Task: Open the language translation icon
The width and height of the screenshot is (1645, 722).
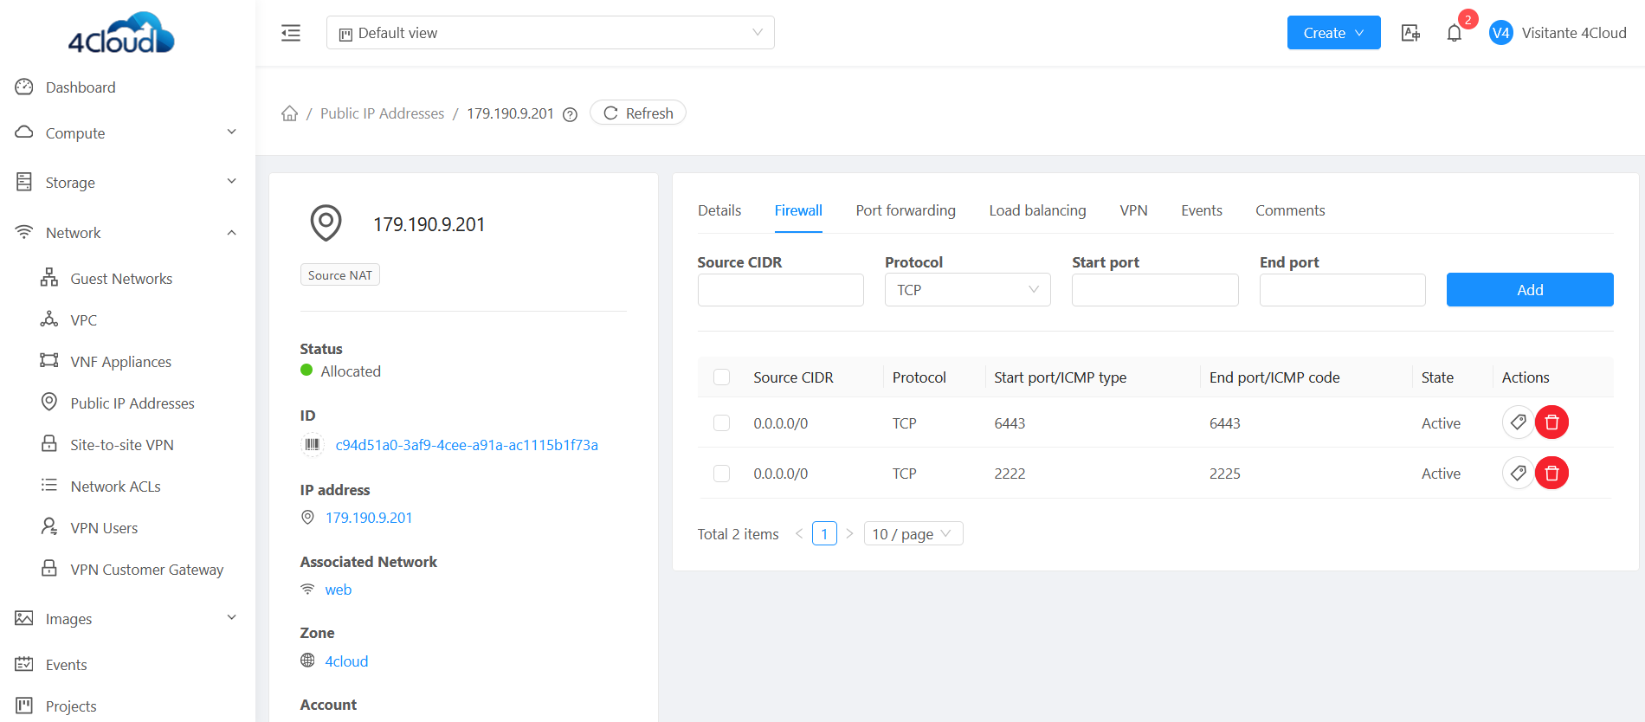Action: click(x=1410, y=33)
